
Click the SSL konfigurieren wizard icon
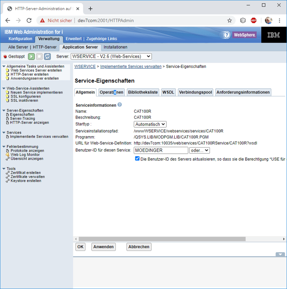click(x=7, y=96)
